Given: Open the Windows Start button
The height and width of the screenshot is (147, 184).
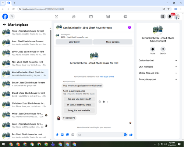Looking at the screenshot, I should click(x=3, y=144).
